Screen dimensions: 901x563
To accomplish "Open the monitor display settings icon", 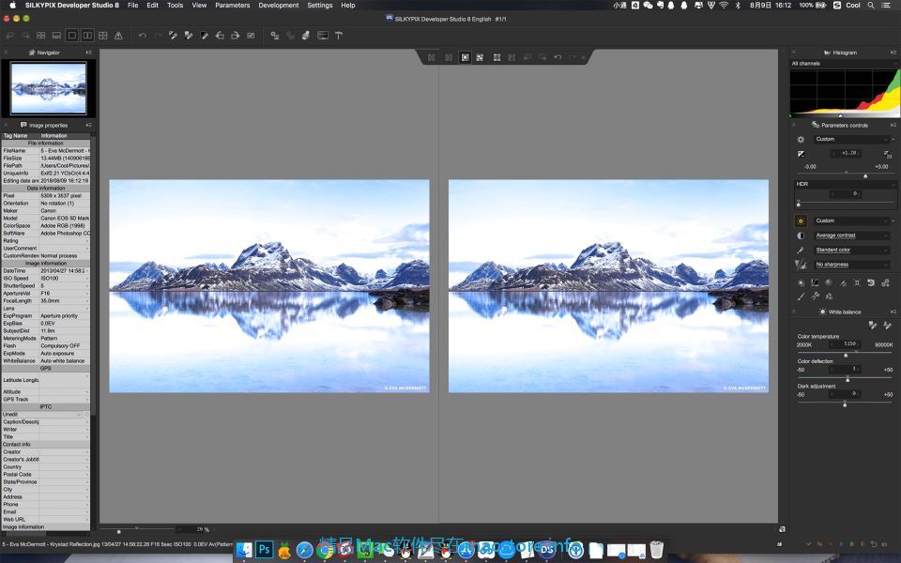I will 323,36.
